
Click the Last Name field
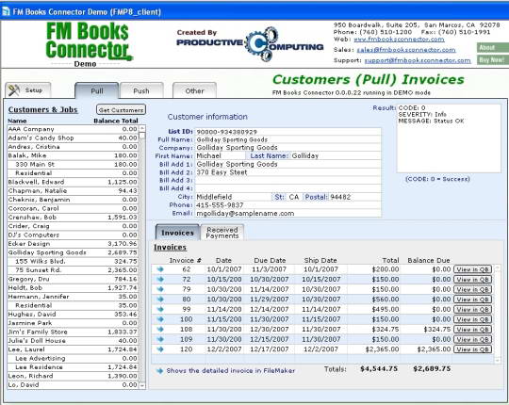coord(336,156)
